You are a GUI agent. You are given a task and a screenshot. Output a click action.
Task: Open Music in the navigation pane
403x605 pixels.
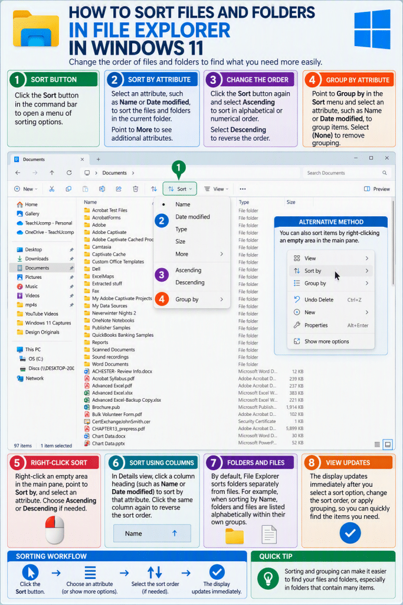tap(27, 287)
